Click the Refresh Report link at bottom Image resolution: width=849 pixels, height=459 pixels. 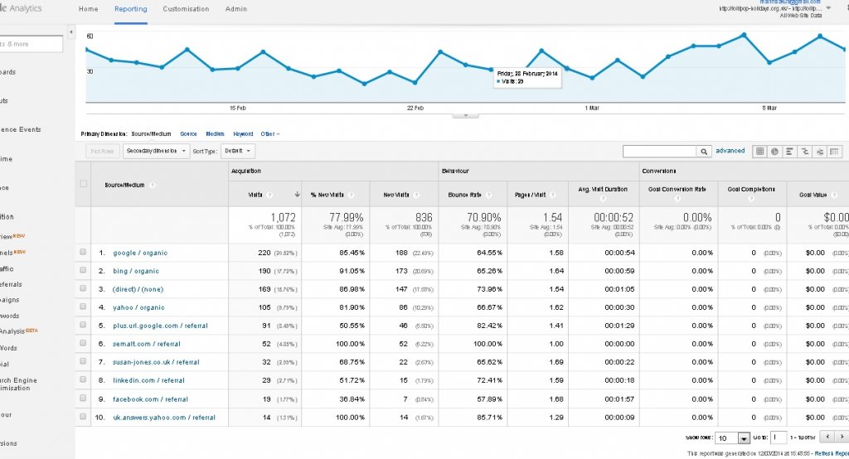832,453
